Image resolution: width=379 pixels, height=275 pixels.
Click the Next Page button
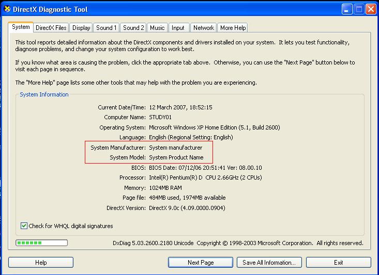[201, 263]
